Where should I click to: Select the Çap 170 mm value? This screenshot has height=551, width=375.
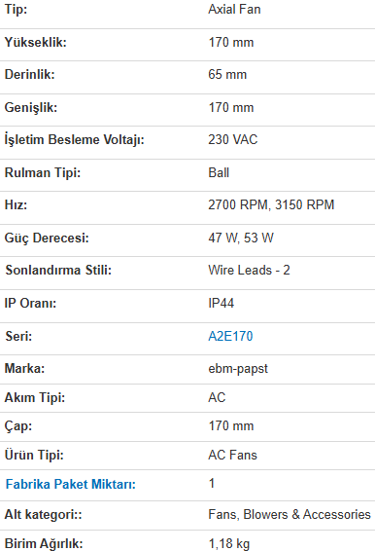coord(231,425)
